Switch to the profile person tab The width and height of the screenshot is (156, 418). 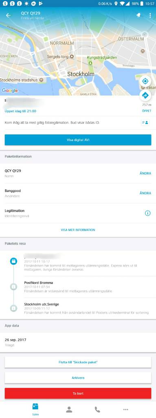(69, 410)
